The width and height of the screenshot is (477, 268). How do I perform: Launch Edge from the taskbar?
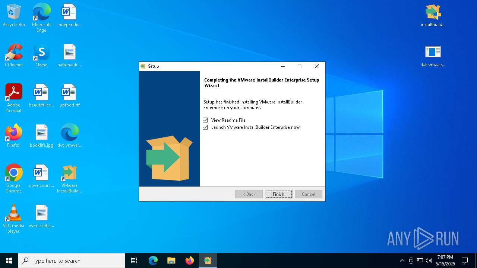(x=153, y=261)
